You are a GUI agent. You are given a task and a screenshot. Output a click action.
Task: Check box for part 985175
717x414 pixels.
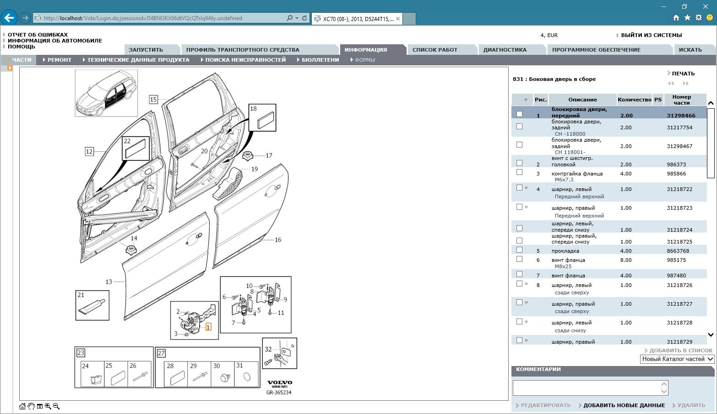(519, 259)
